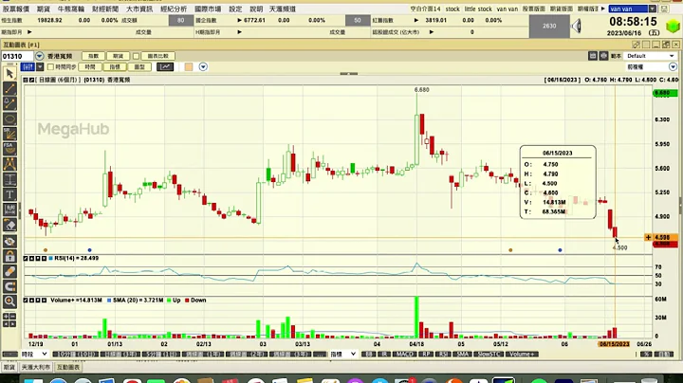Click the green cube status icon
683x383 pixels.
coord(674,27)
